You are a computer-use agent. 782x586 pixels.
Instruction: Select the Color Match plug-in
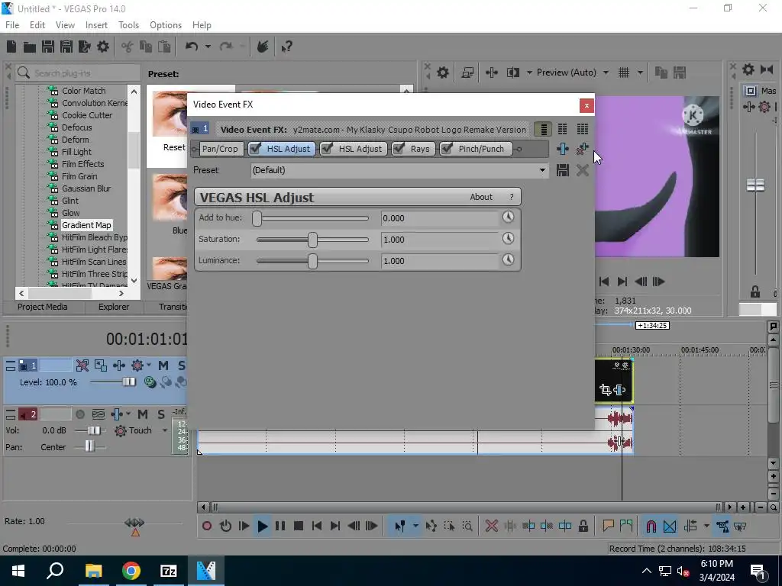point(84,91)
